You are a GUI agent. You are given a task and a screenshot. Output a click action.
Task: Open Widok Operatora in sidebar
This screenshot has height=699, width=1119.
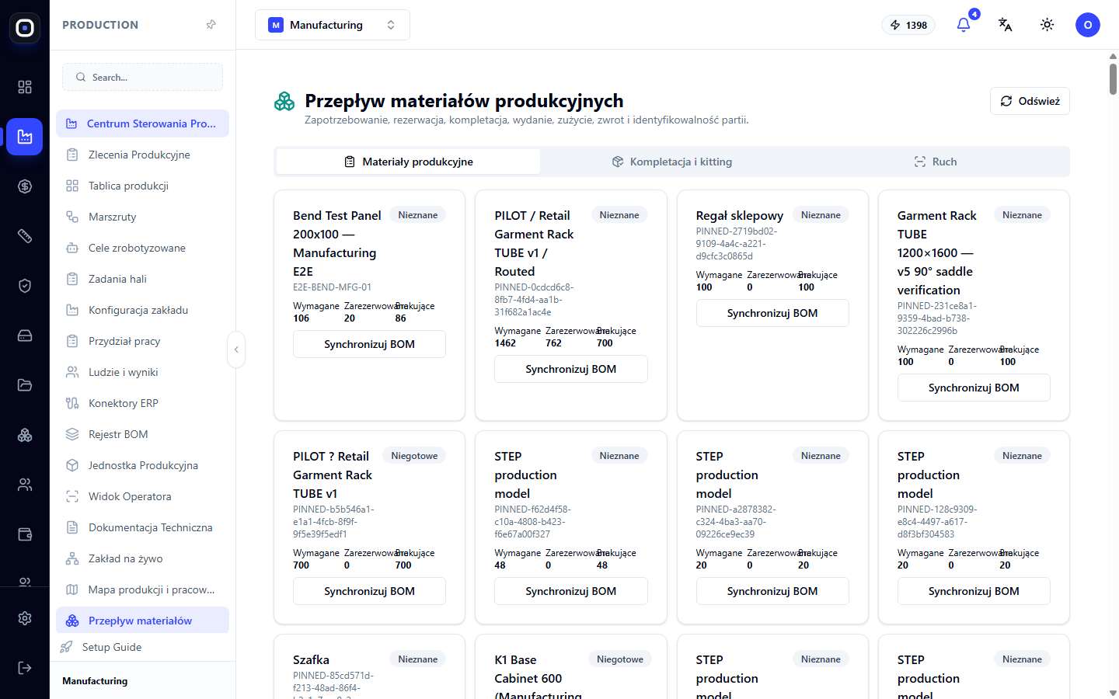(x=142, y=496)
